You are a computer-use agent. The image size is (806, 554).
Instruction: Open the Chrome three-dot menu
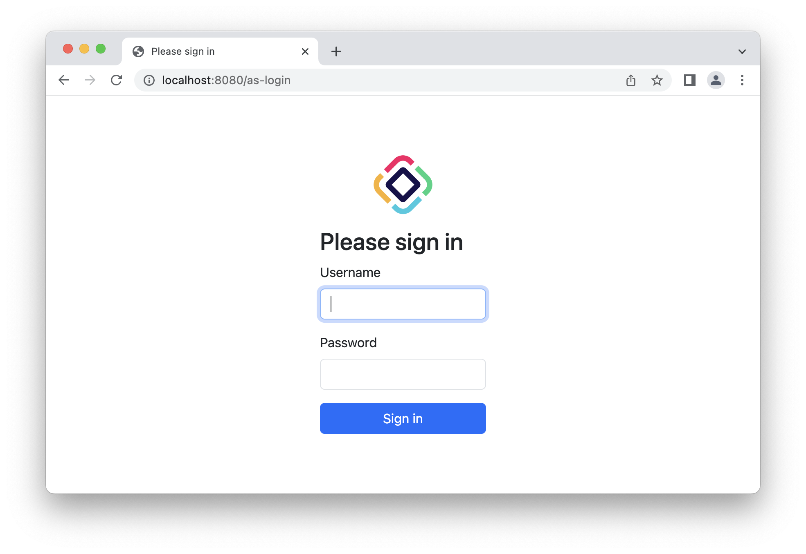pos(742,80)
